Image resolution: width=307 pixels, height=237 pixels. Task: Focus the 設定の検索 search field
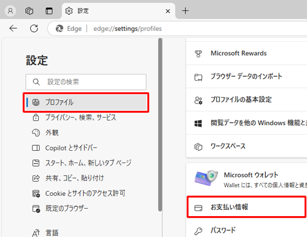click(86, 82)
